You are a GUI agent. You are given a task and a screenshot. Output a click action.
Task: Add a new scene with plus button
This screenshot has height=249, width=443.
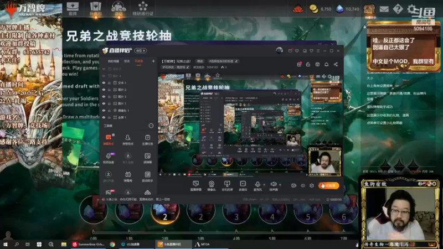pos(153,61)
